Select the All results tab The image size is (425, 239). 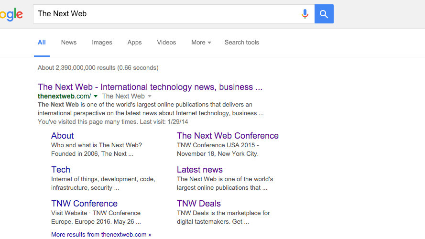(42, 43)
